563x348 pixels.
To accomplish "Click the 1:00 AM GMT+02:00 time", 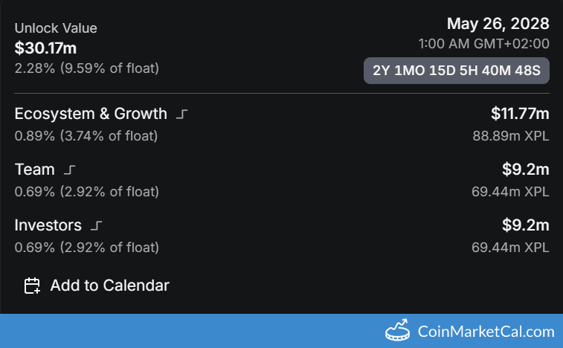I will [484, 45].
